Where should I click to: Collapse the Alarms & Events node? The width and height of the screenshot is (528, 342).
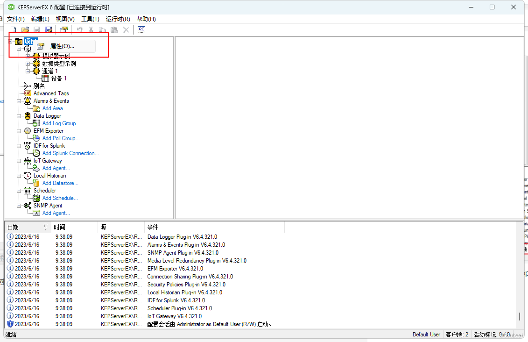pyautogui.click(x=19, y=101)
